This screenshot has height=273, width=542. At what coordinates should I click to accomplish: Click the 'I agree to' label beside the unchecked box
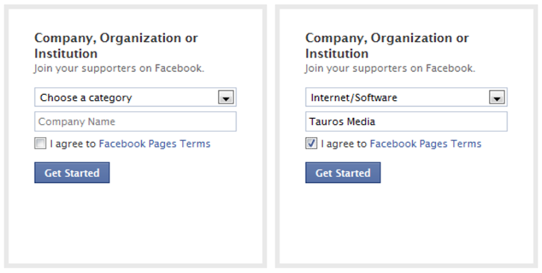tap(73, 144)
